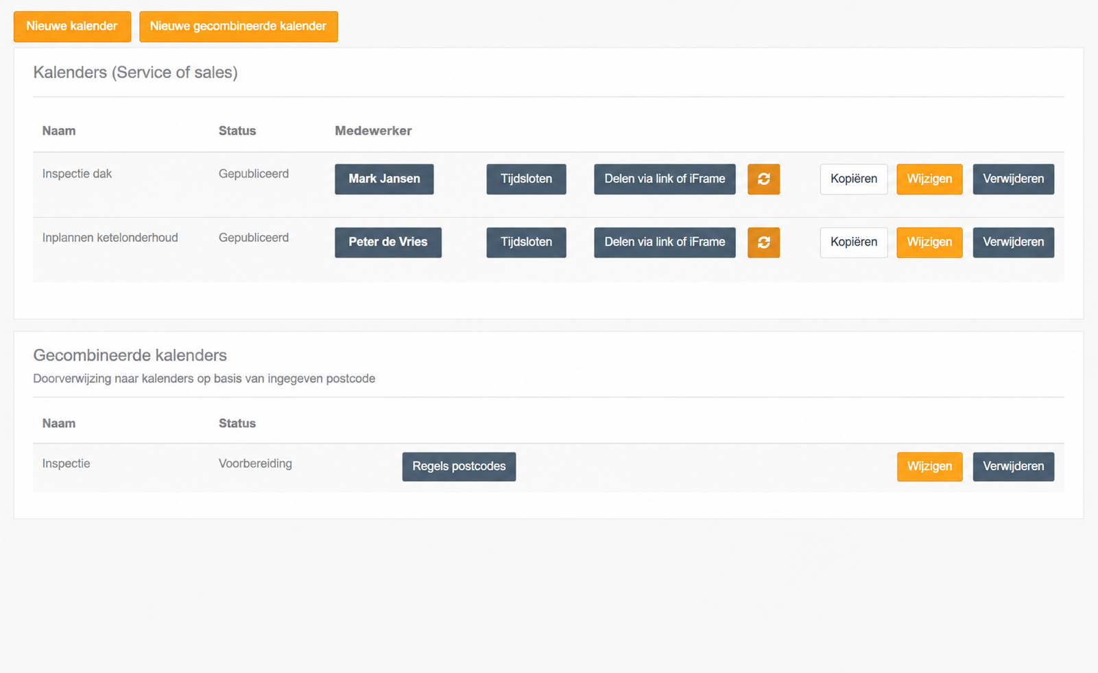Click 'Naam' header in Kalenders table
Image resolution: width=1098 pixels, height=673 pixels.
[x=59, y=131]
